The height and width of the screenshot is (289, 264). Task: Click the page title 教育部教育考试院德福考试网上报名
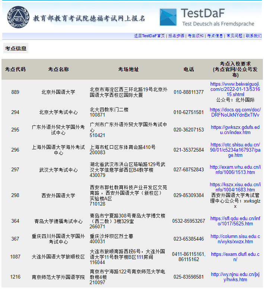point(89,18)
